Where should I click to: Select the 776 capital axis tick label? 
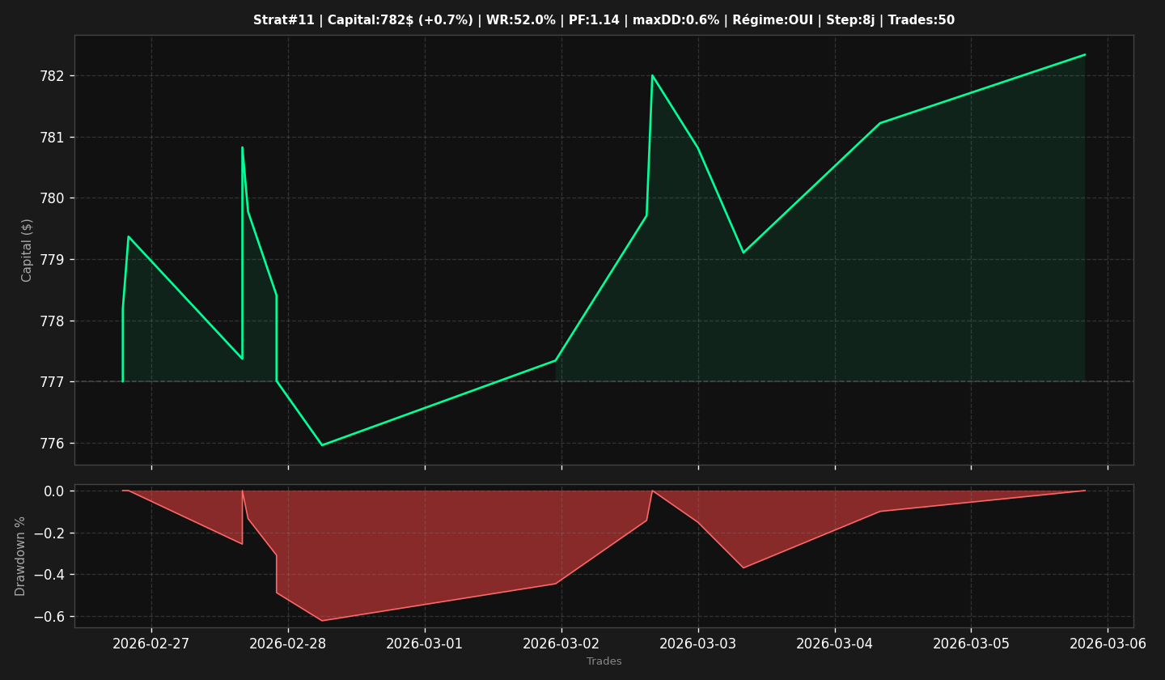point(53,444)
